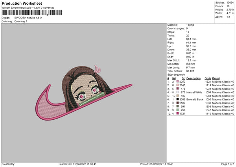
Task: Click 'Wilcom EmbroideryStudio – Level 3 Advanced' text
Action: pos(28,8)
